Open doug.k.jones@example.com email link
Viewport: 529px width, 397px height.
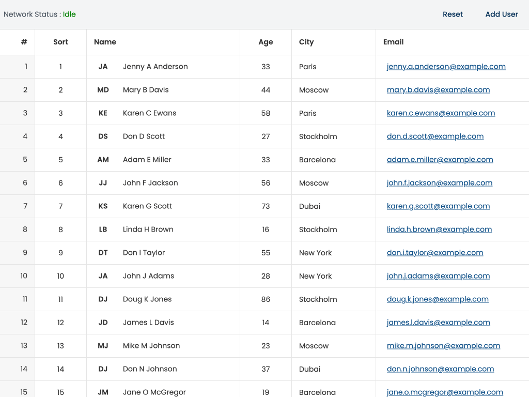[437, 299]
